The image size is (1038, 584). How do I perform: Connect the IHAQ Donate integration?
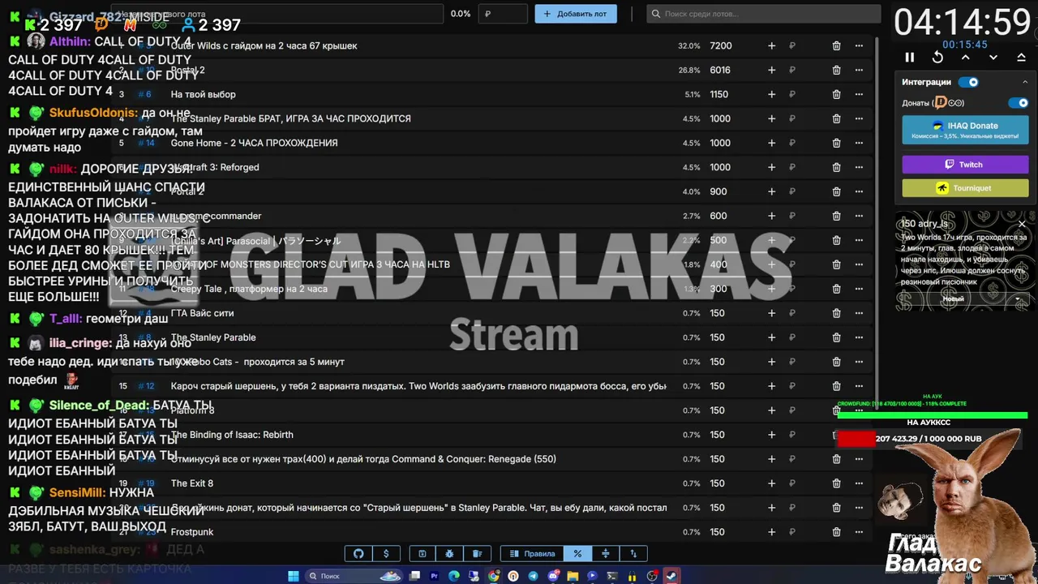point(965,130)
